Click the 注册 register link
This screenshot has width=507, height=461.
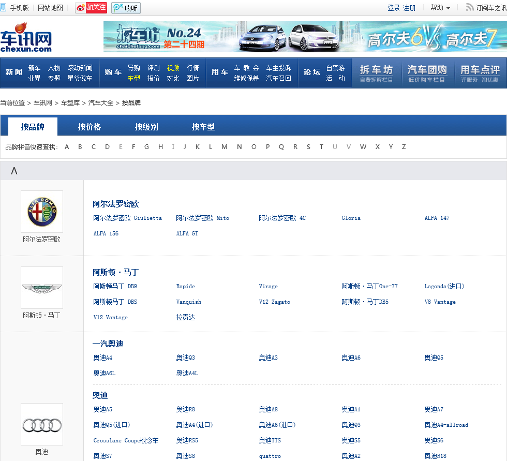point(409,8)
